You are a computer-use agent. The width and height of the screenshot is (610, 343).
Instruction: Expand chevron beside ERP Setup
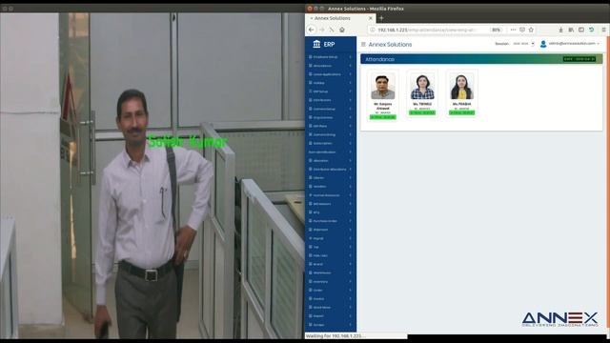coord(350,91)
